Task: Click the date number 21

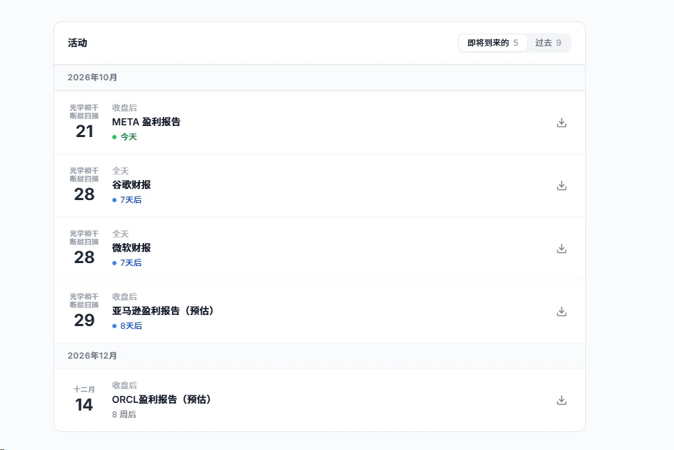Action: pyautogui.click(x=85, y=132)
